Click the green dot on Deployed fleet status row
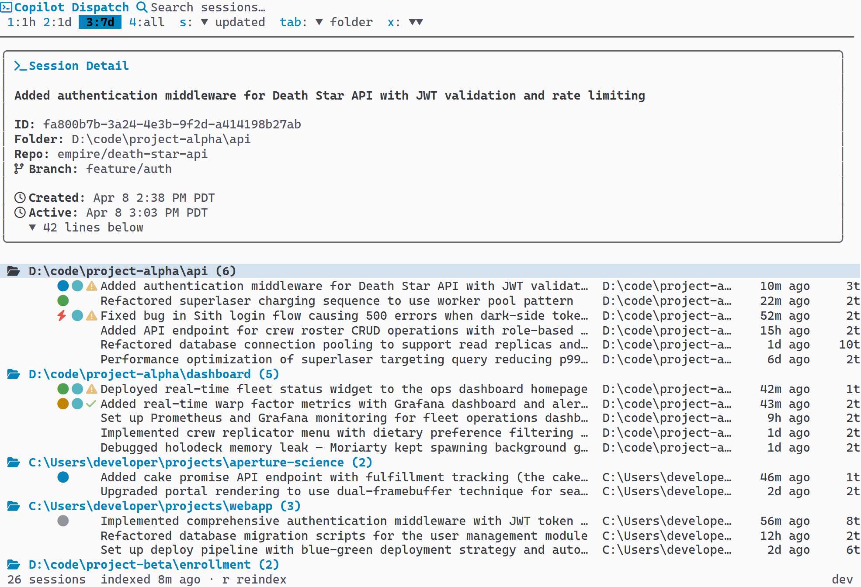Screen dimensions: 861x587 pos(63,389)
